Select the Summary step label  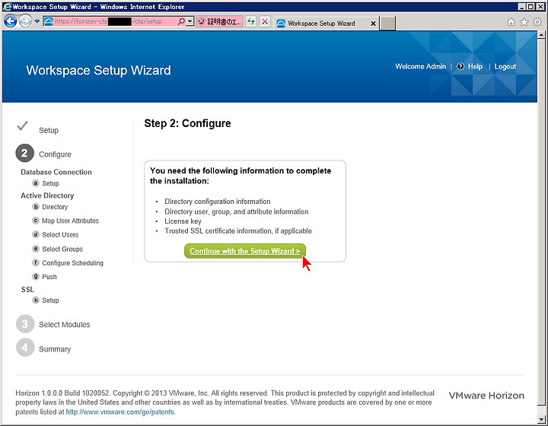pos(55,349)
